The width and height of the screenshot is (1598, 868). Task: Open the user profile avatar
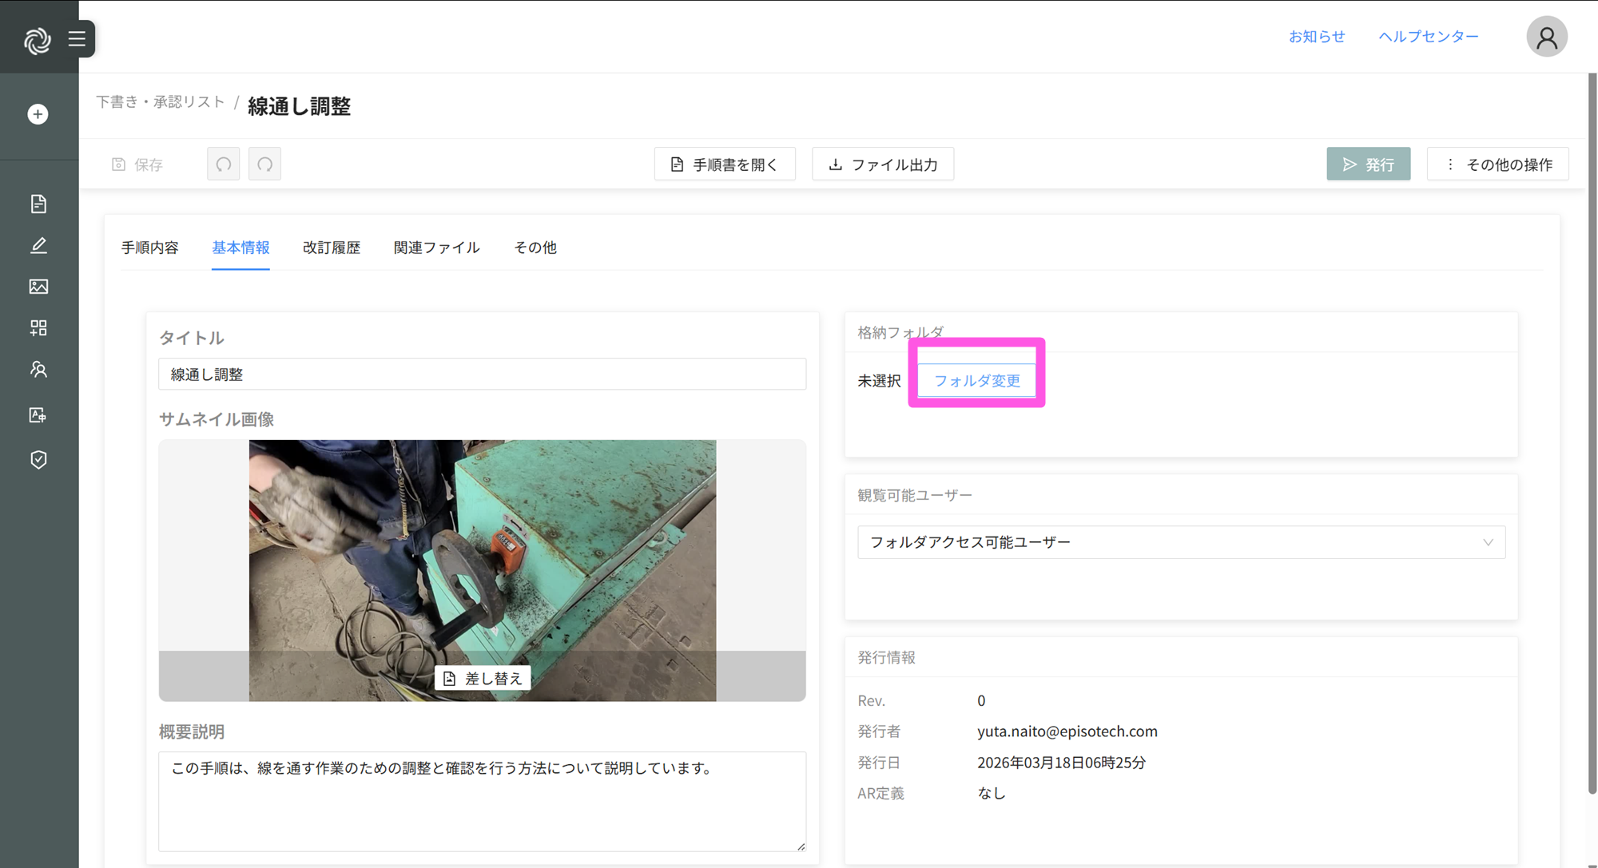[1546, 37]
